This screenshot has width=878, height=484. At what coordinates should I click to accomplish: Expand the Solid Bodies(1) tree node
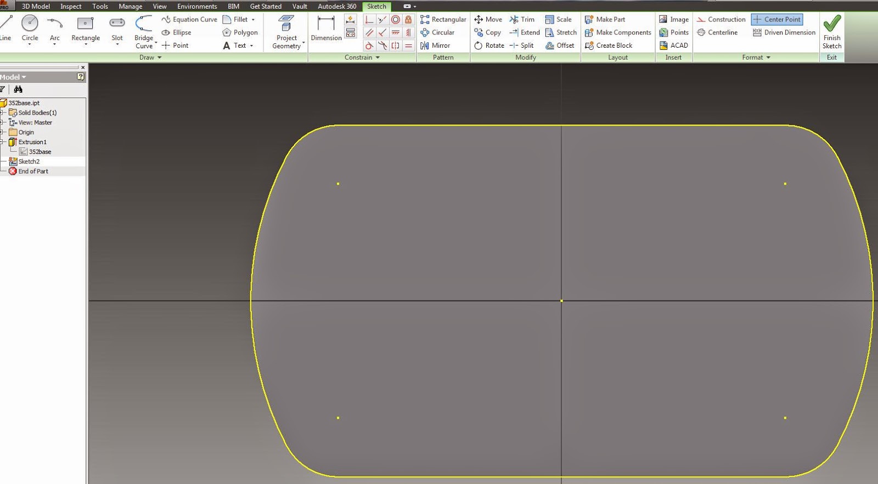pyautogui.click(x=2, y=113)
